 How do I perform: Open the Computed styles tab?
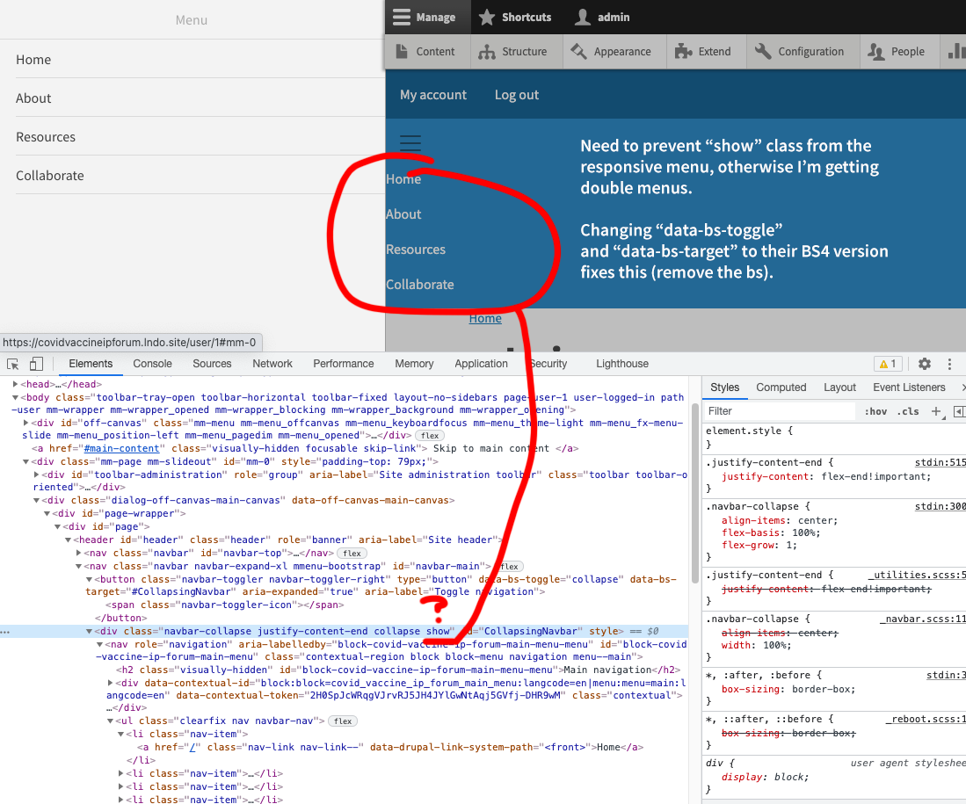[x=781, y=387]
